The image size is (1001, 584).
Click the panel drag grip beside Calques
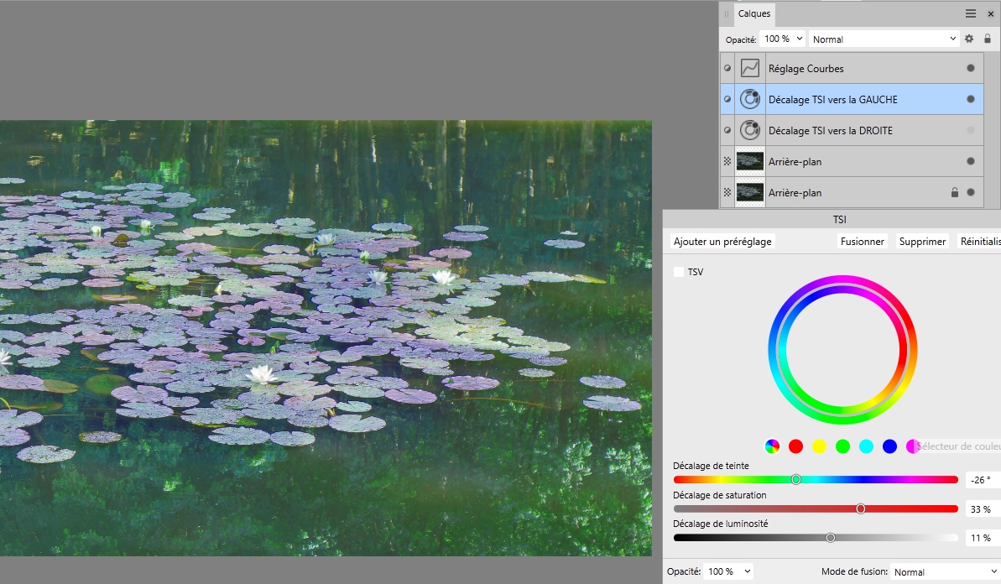[x=727, y=13]
